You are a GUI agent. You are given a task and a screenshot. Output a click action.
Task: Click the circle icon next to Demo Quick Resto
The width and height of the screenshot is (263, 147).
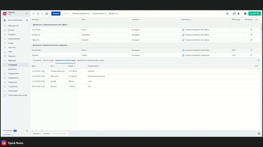(x=27, y=20)
